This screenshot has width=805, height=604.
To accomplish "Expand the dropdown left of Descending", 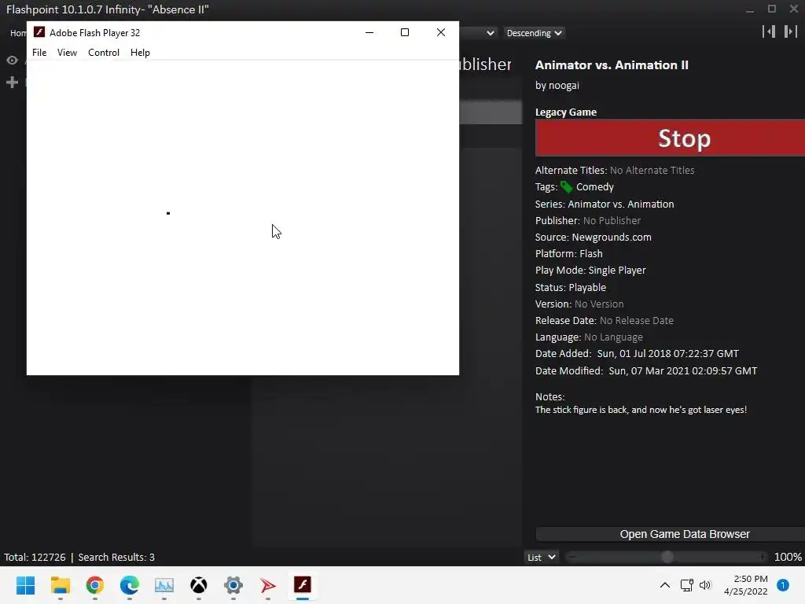I will (x=477, y=33).
